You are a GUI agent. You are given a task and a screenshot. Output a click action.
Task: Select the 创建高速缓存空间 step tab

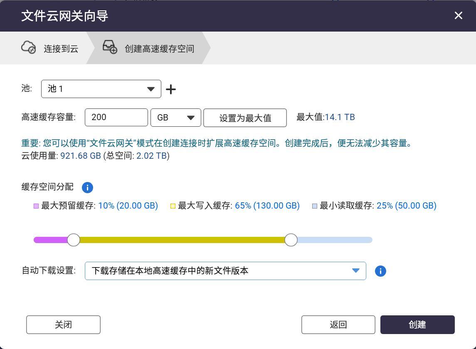coord(159,49)
